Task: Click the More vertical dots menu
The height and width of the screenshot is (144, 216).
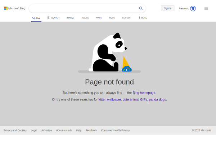Action: [x=143, y=18]
